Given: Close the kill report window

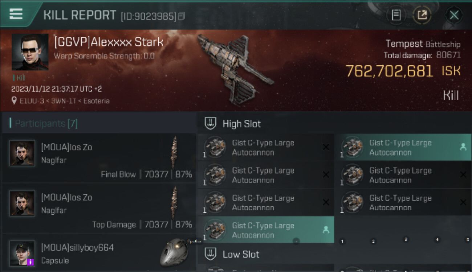Looking at the screenshot, I should pos(454,15).
